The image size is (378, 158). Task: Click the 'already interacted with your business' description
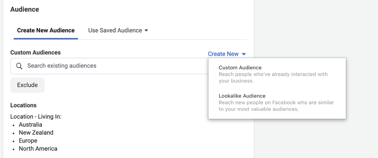tap(273, 77)
